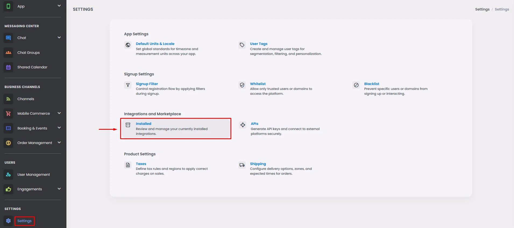Screen dimensions: 514x228
Task: Click the truck icon beside Shipping
Action: (x=242, y=165)
